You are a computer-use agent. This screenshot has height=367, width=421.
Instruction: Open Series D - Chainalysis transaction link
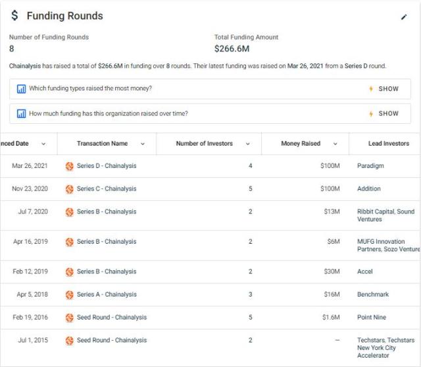tap(107, 166)
